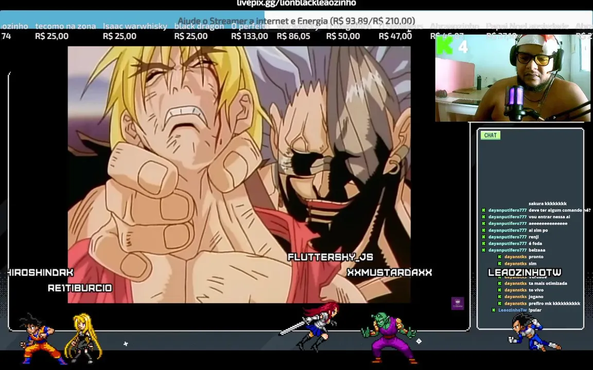Image resolution: width=593 pixels, height=370 pixels.
Task: Click the 'HIROSHINDRK' name label
Action: pyautogui.click(x=41, y=272)
